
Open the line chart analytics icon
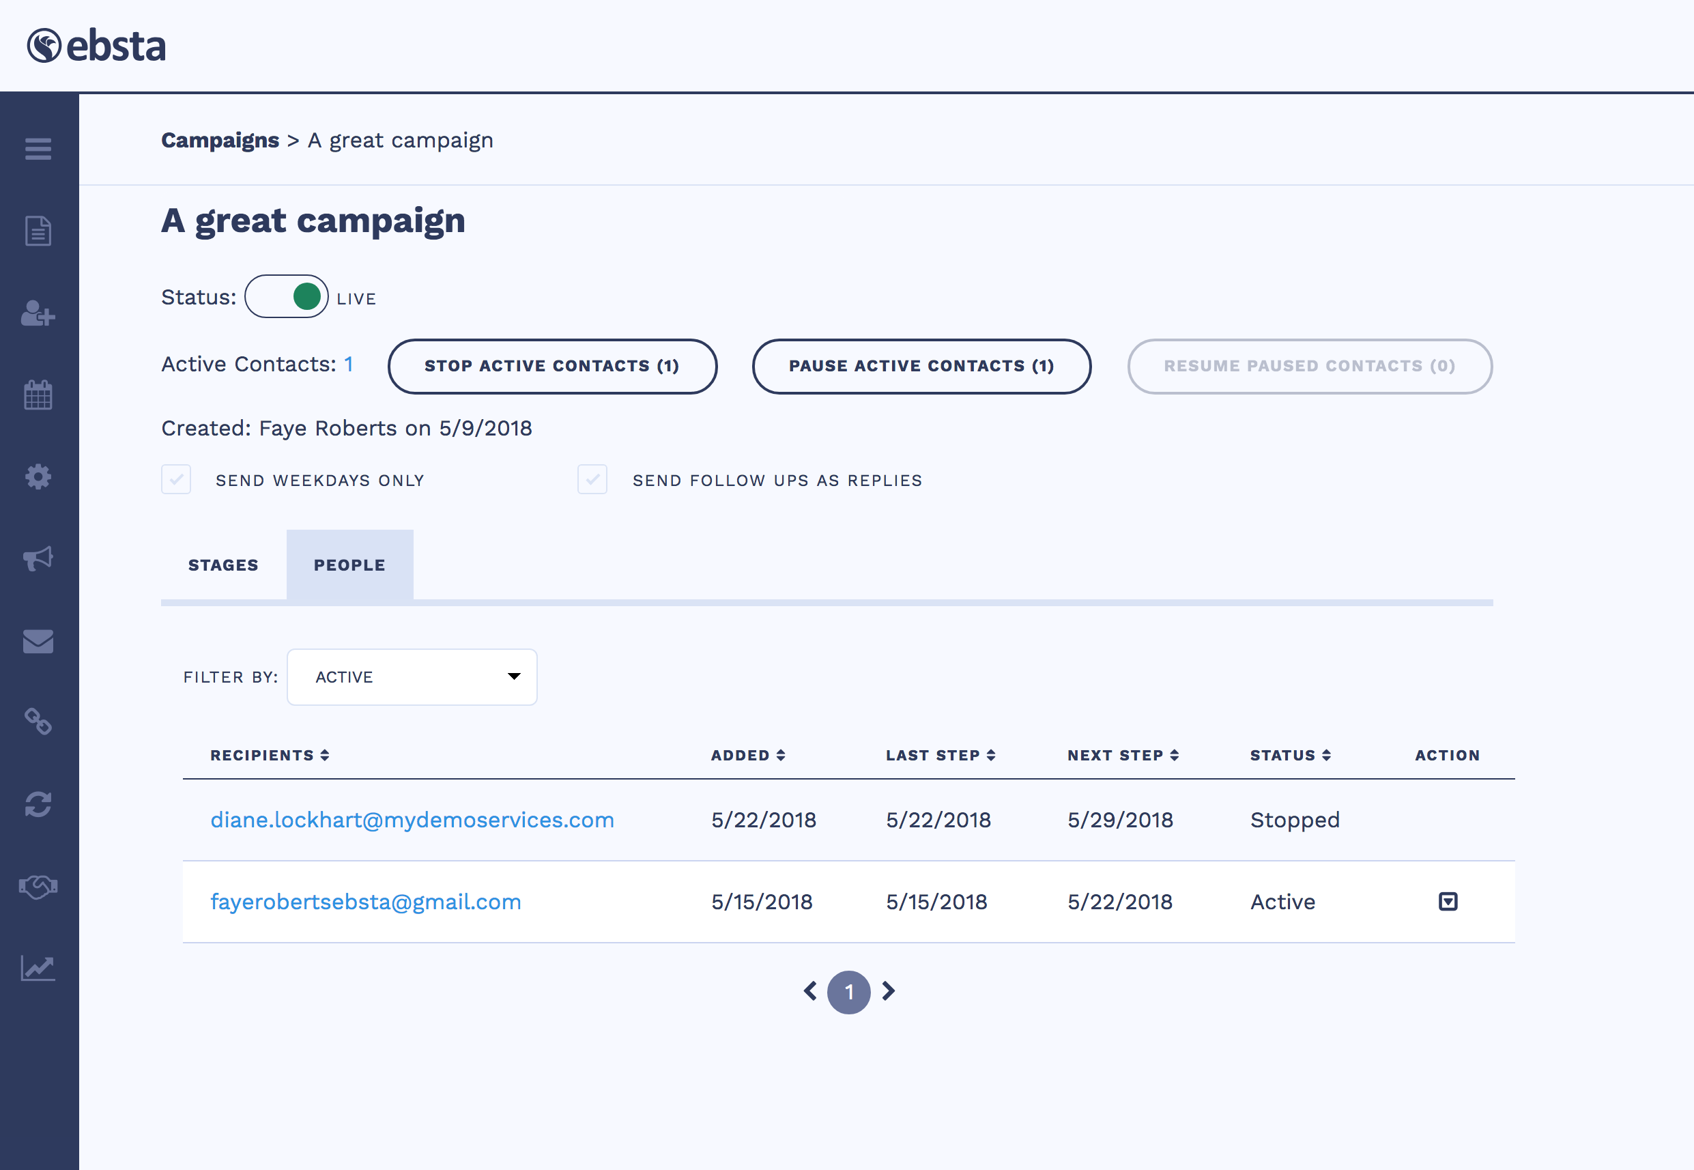(38, 969)
